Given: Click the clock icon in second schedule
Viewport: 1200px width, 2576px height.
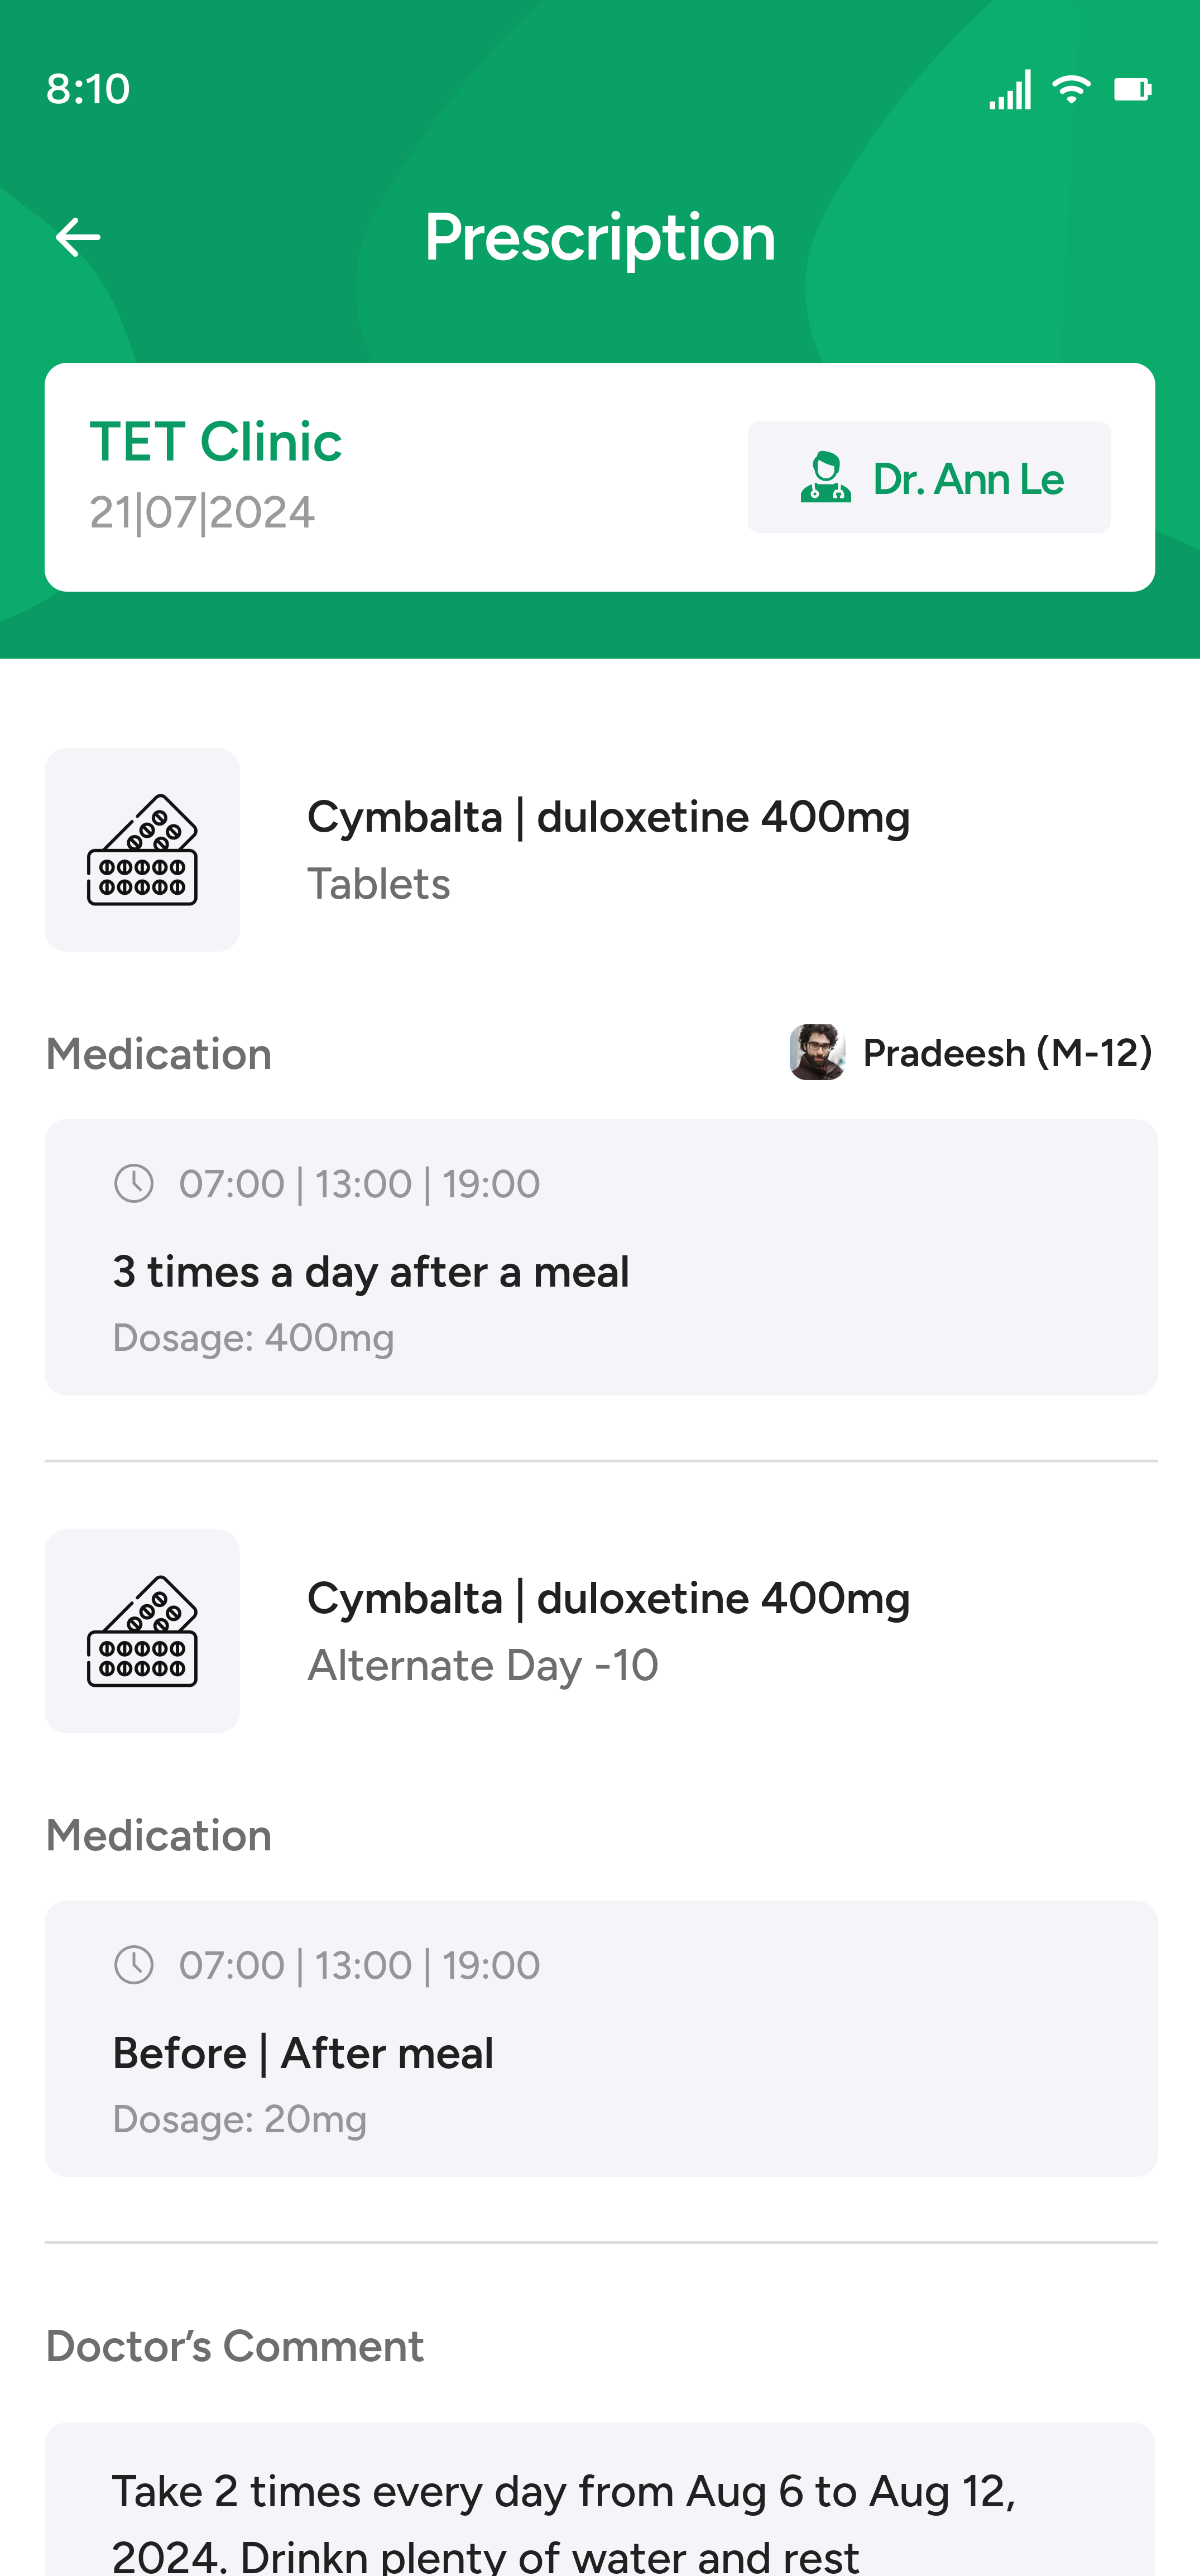Looking at the screenshot, I should 134,1965.
